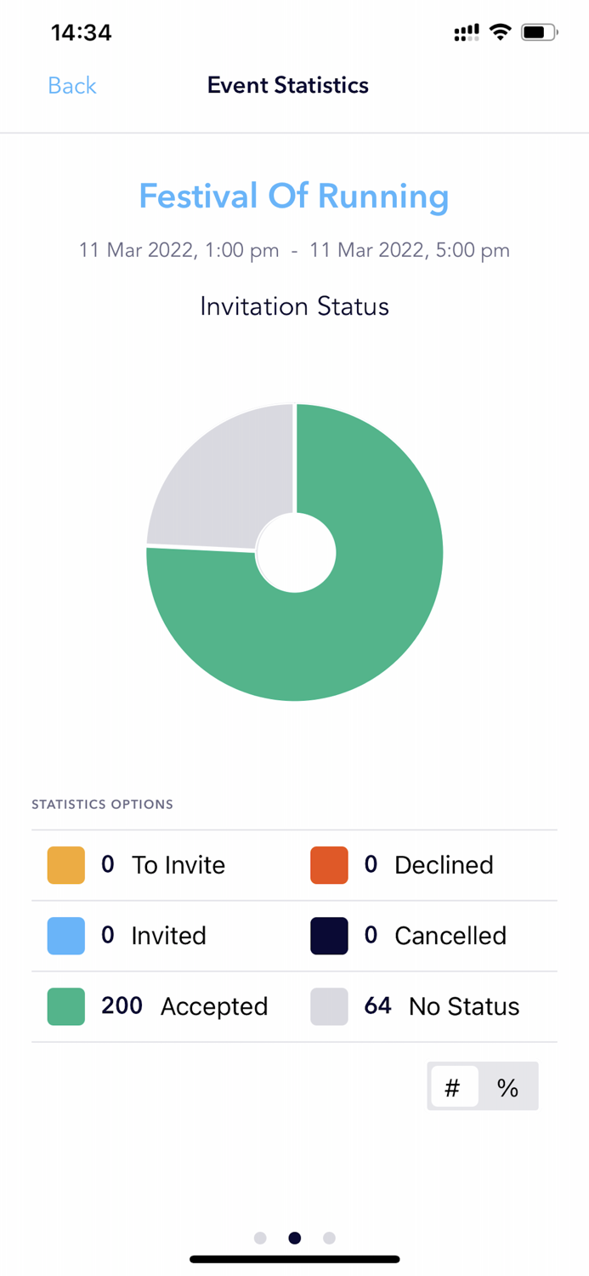Tap the blue Invited color swatch
The height and width of the screenshot is (1276, 589).
click(x=66, y=936)
